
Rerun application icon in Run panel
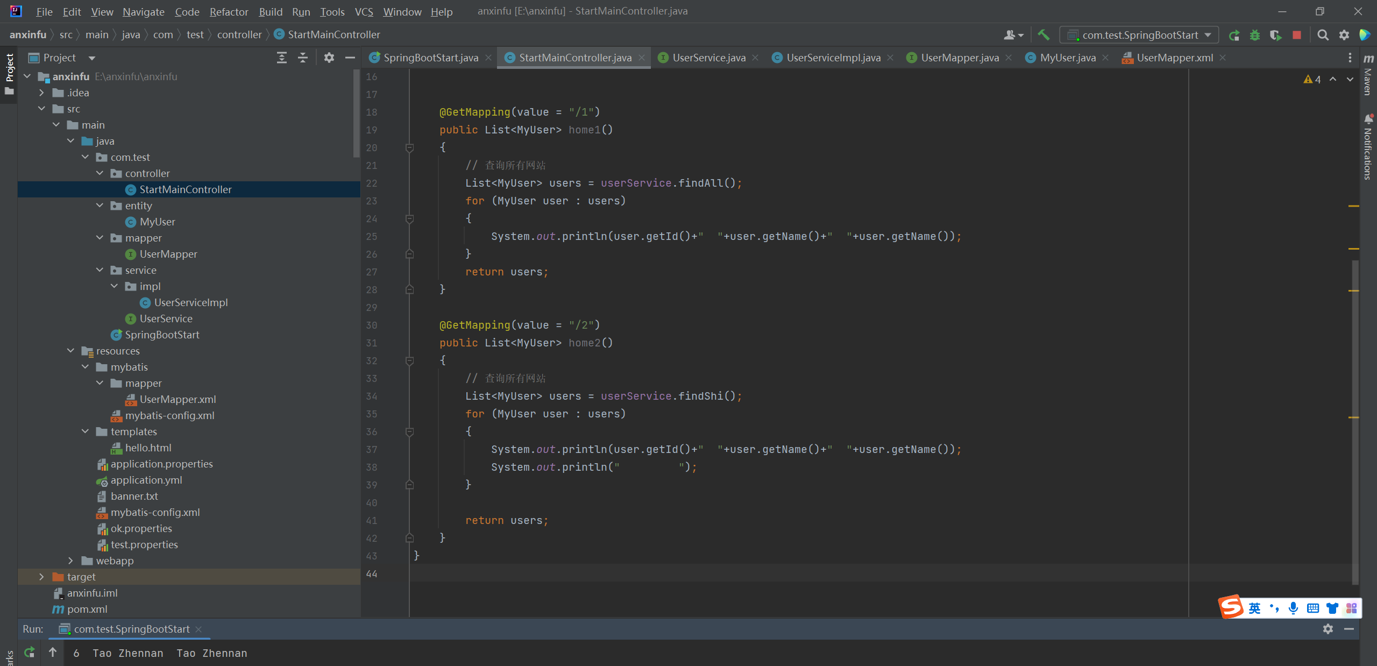(30, 652)
